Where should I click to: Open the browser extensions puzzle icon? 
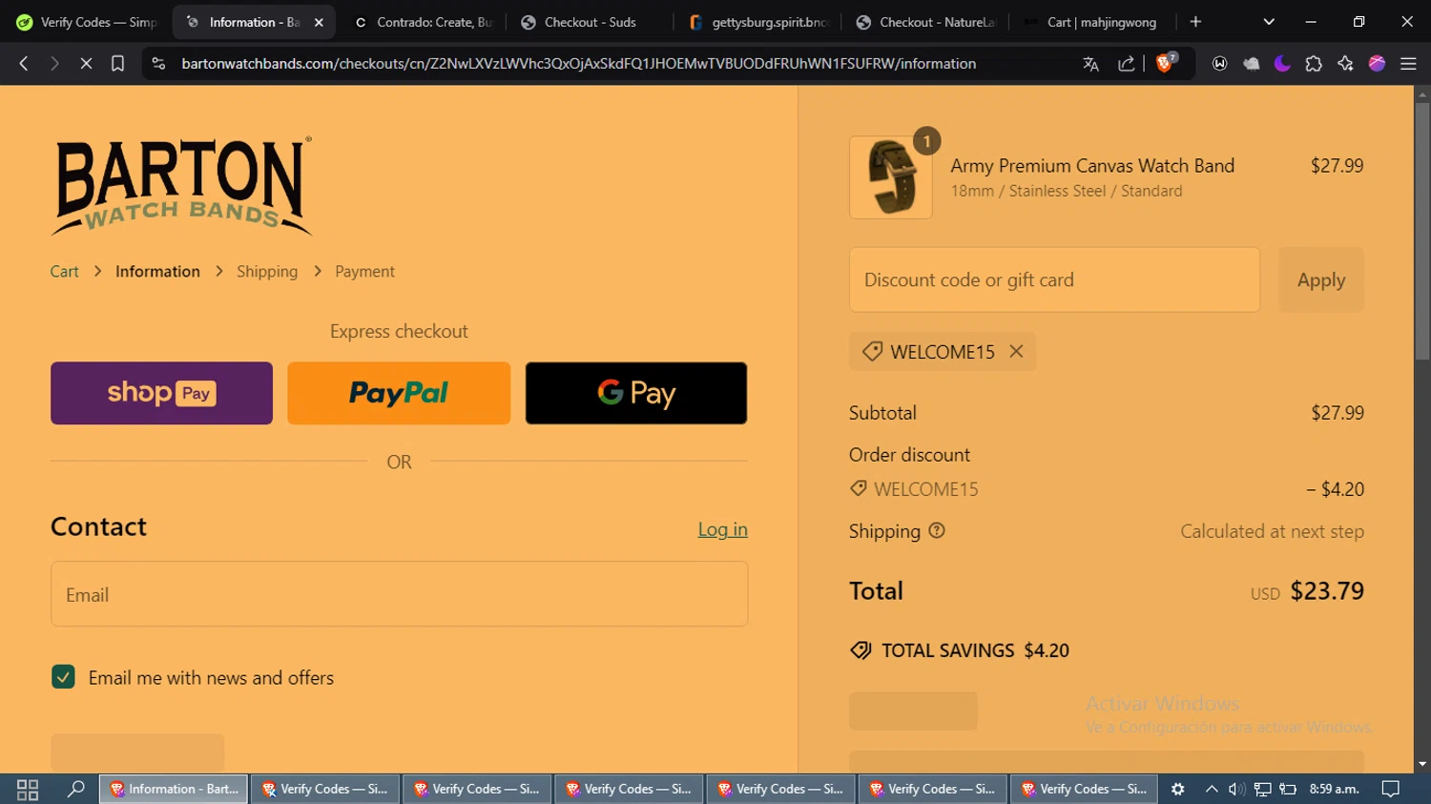[x=1314, y=64]
